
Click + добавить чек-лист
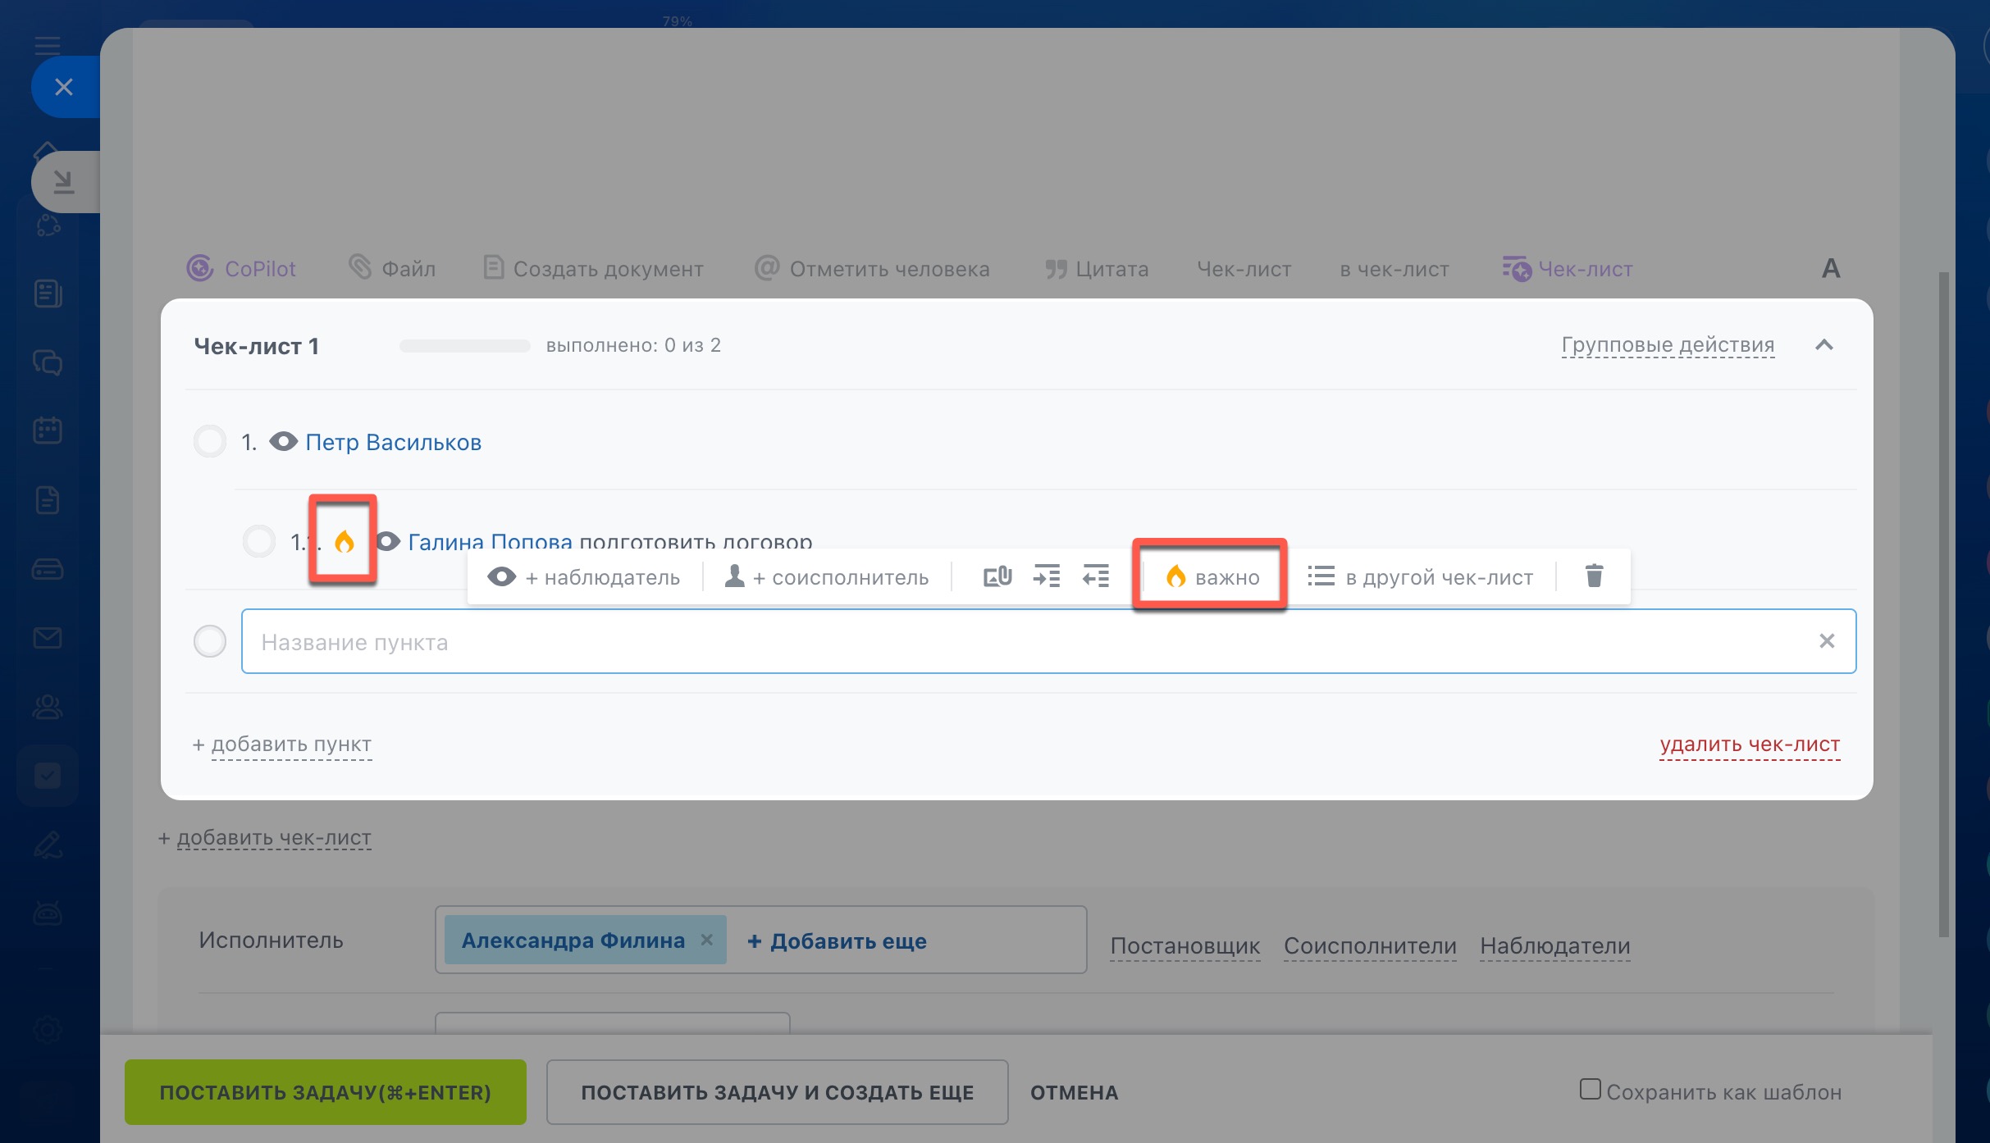tap(264, 838)
